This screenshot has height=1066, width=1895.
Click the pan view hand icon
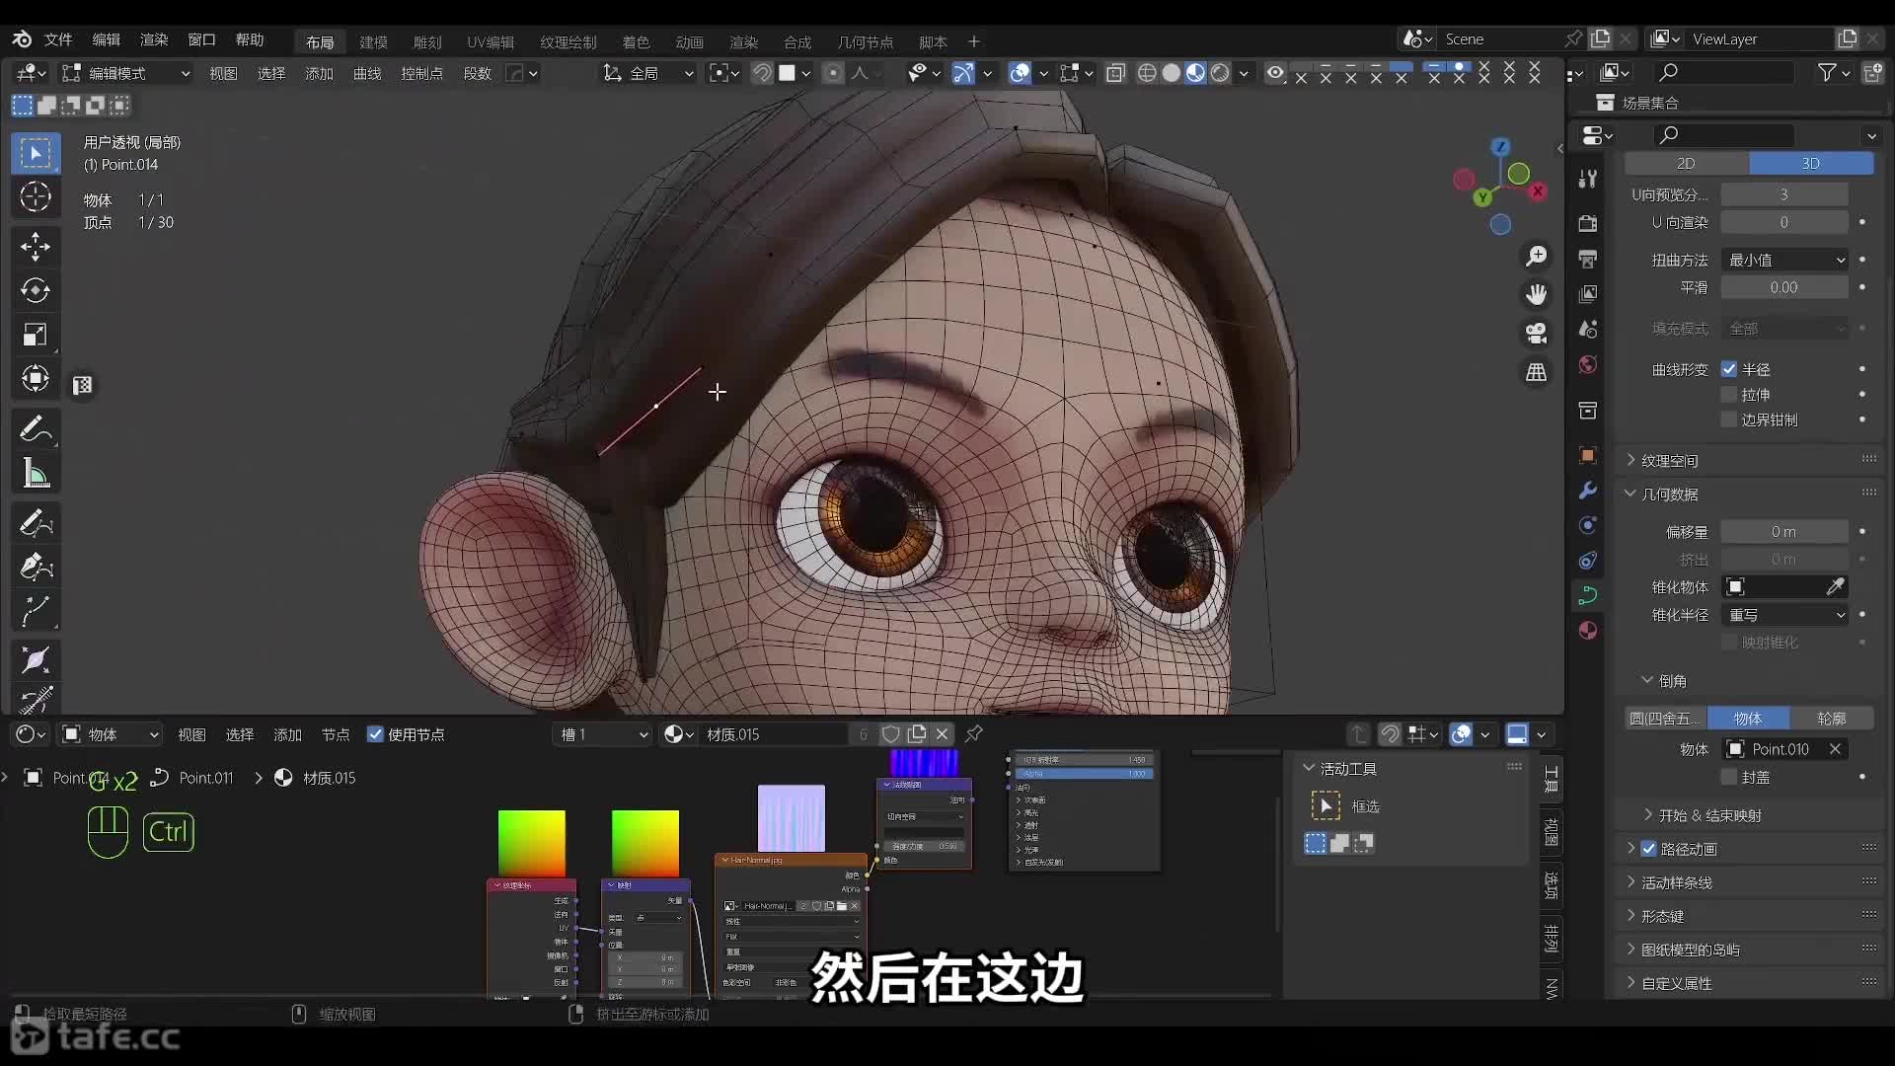pos(1537,294)
